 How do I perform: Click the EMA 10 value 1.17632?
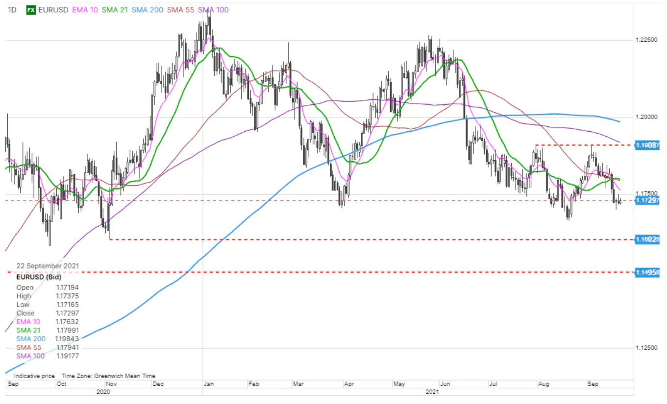click(68, 322)
